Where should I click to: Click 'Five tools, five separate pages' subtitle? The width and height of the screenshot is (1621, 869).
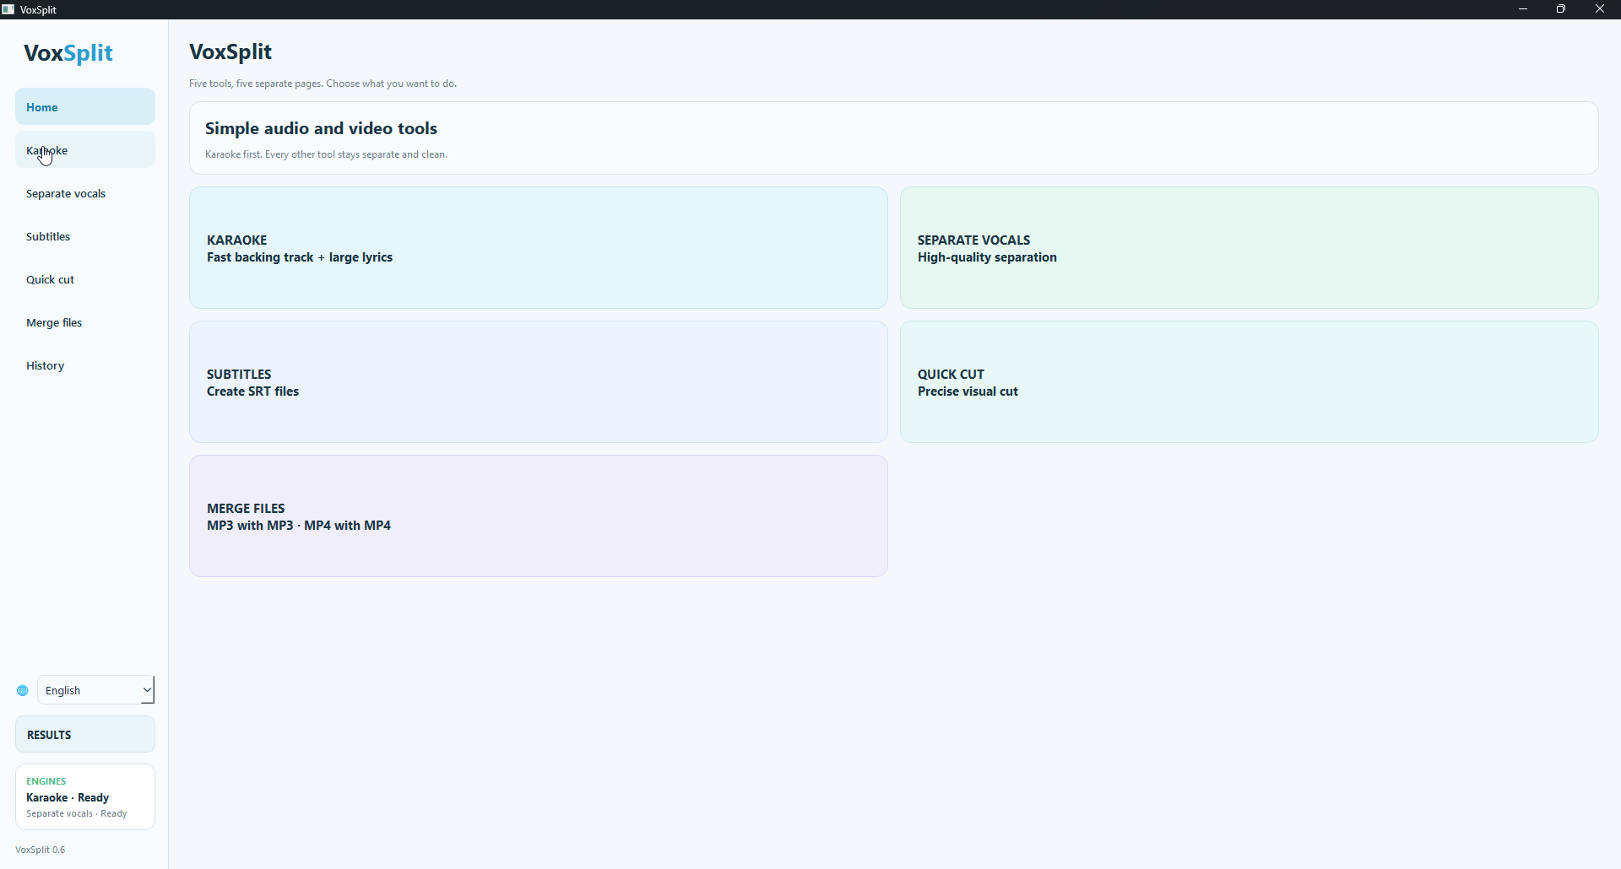tap(323, 84)
